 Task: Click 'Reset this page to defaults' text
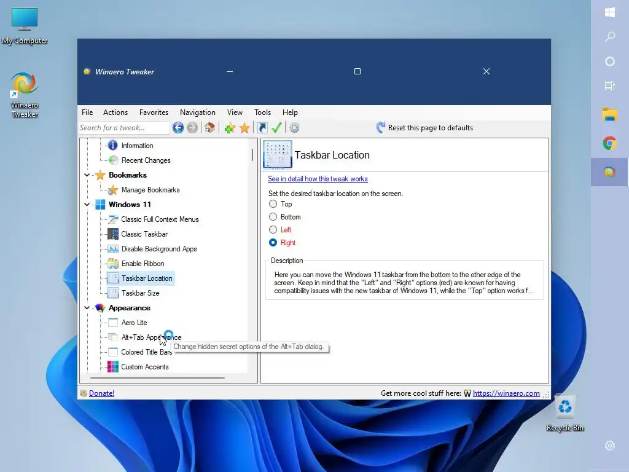(x=431, y=128)
